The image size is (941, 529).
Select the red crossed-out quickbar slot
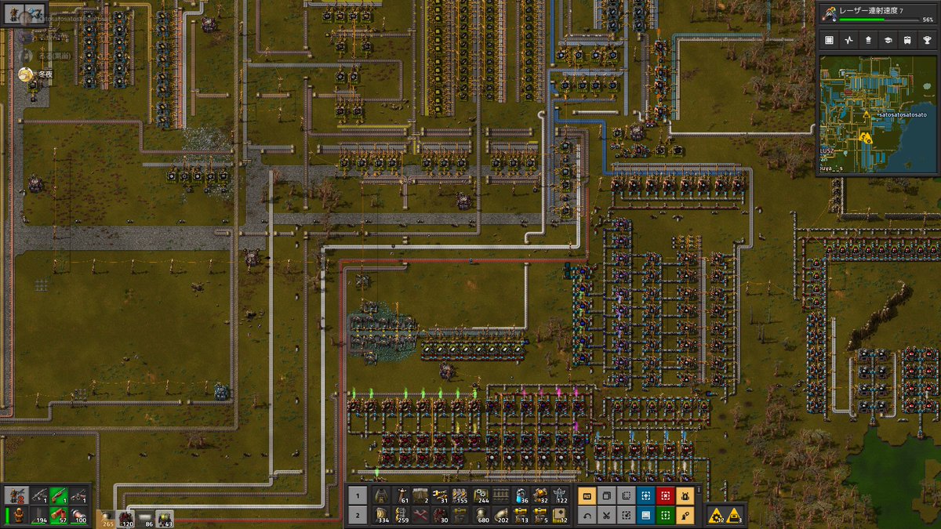(x=420, y=515)
